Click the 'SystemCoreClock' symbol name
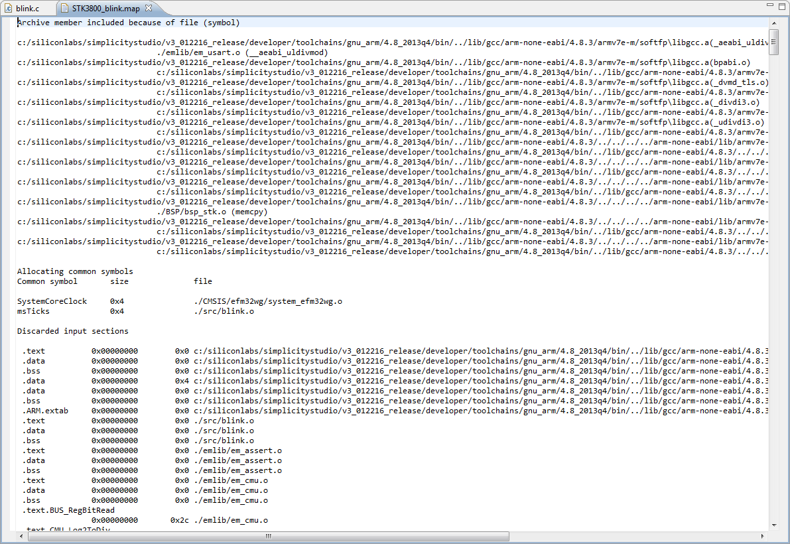This screenshot has width=790, height=544. (x=52, y=301)
